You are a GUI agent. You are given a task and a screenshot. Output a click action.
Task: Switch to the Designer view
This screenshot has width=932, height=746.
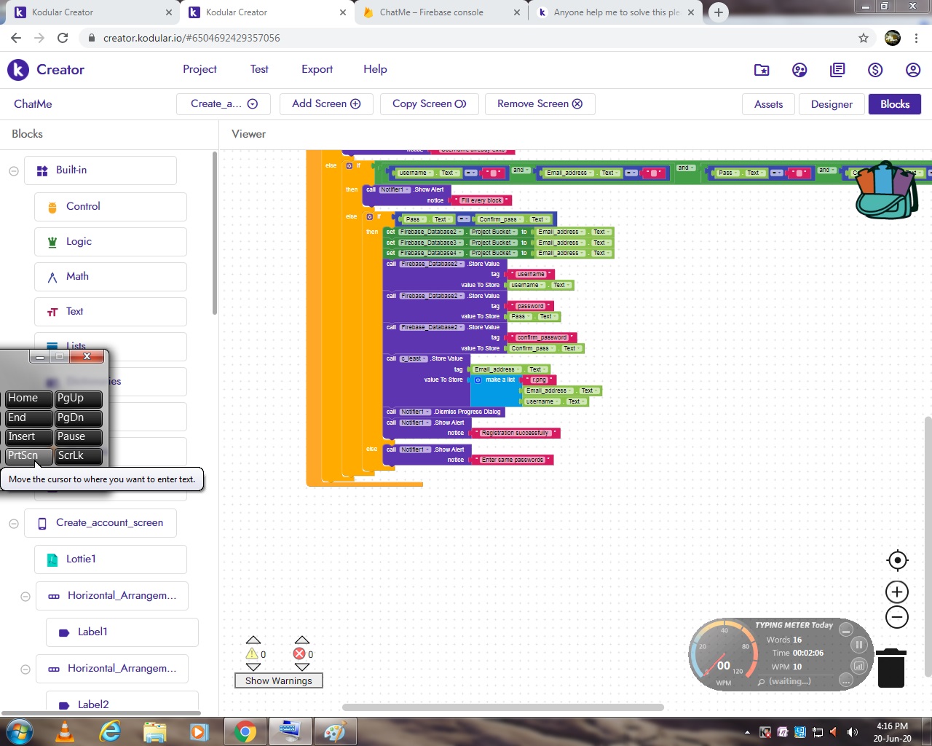point(832,104)
